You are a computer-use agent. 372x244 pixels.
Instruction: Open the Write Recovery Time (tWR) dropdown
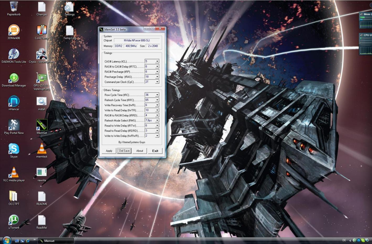152,105
